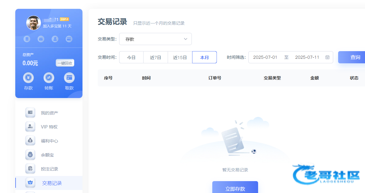
Task: Select the 今日 time filter
Action: pos(131,57)
